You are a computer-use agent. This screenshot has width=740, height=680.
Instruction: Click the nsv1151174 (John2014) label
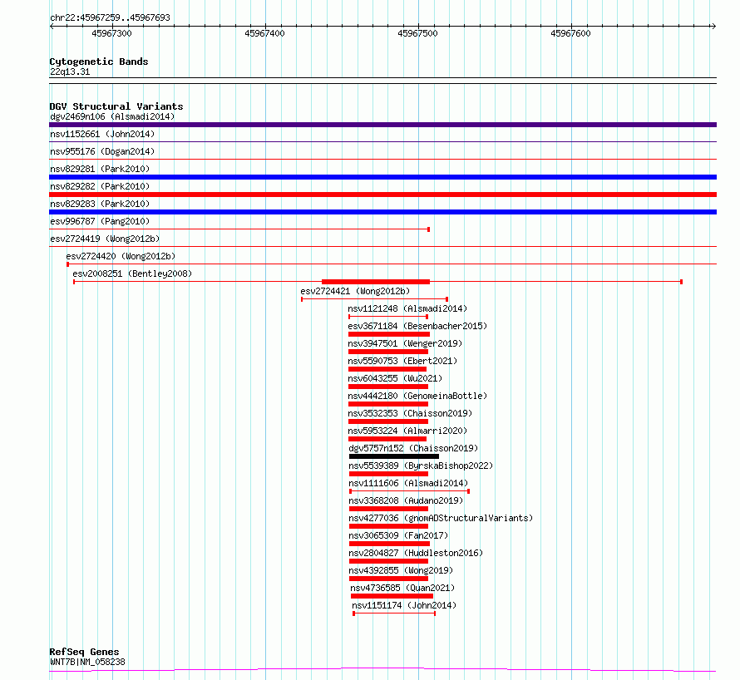[404, 605]
